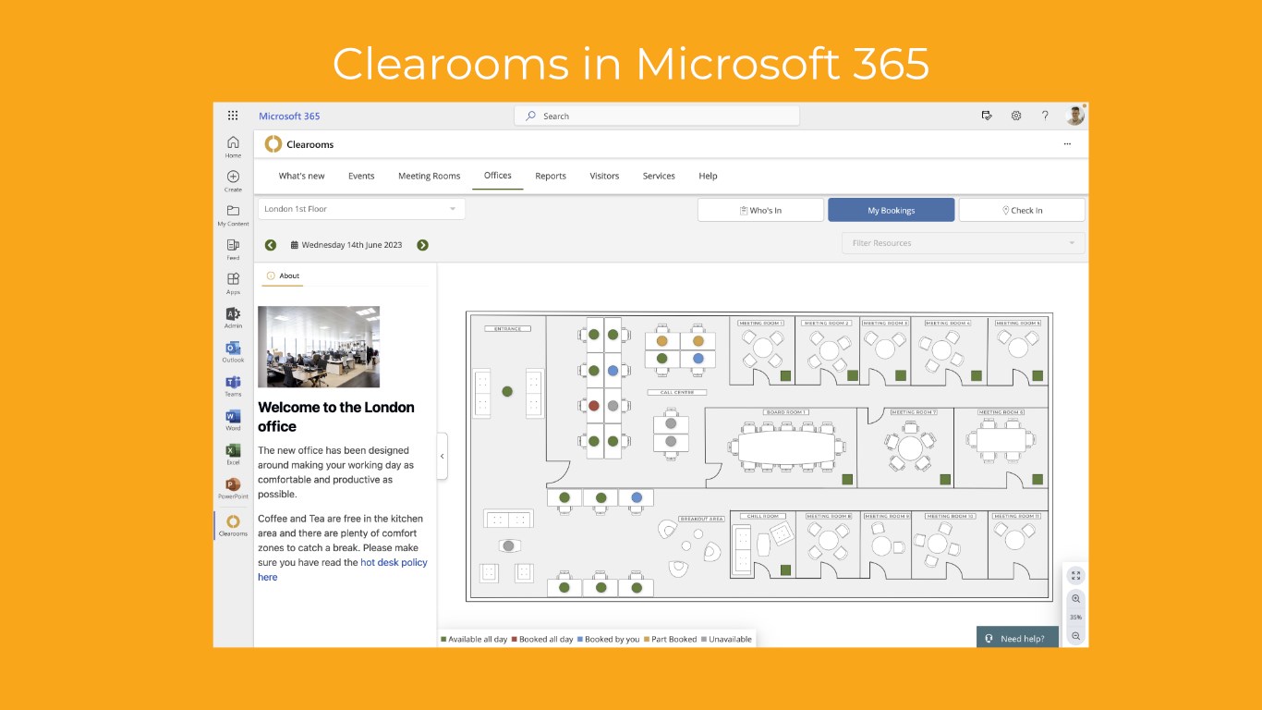Launch Teams from the sidebar
Viewport: 1262px width, 710px height.
coord(233,386)
